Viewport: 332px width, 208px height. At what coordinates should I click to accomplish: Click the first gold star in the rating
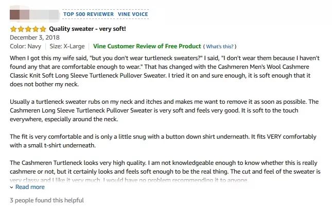[13, 29]
